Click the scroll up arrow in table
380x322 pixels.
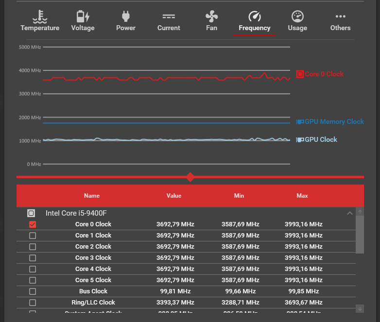[360, 212]
